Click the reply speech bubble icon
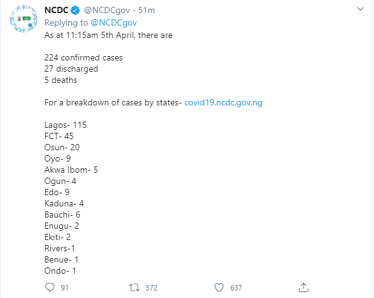The image size is (374, 298). point(50,287)
